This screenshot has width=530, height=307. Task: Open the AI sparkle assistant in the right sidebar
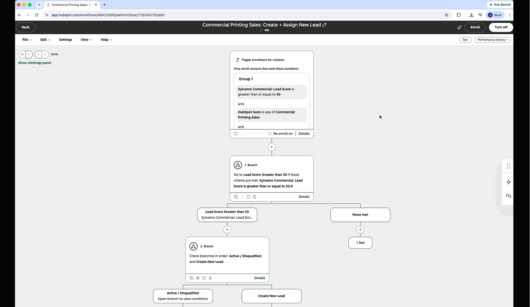[x=509, y=182]
